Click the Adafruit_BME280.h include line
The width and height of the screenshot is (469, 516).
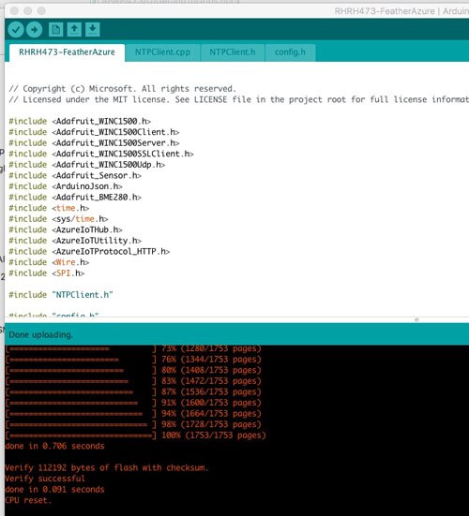[x=75, y=197]
